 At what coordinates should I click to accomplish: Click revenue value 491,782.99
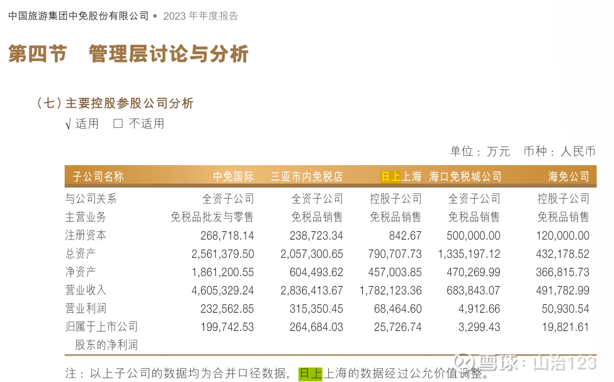(563, 291)
